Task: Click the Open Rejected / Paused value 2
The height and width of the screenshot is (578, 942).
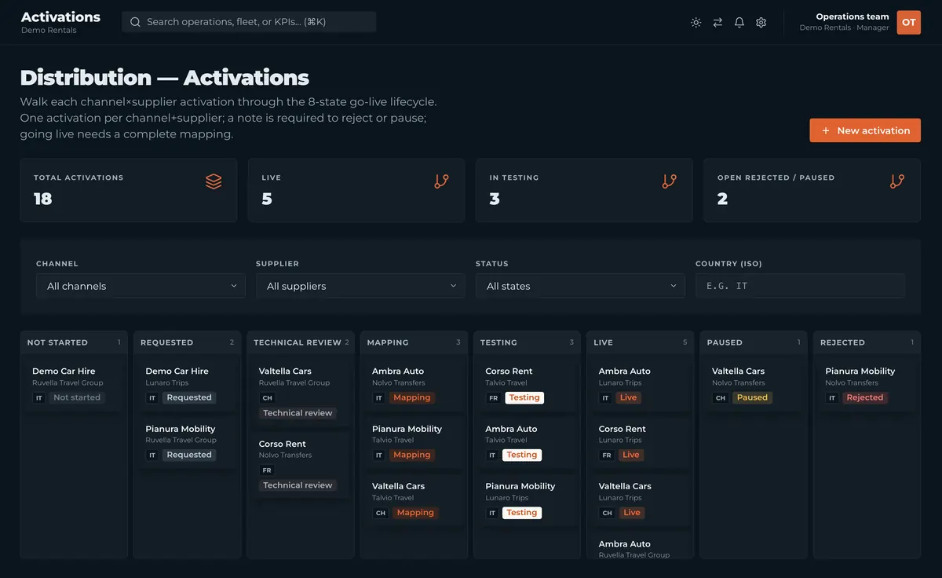Action: [722, 199]
